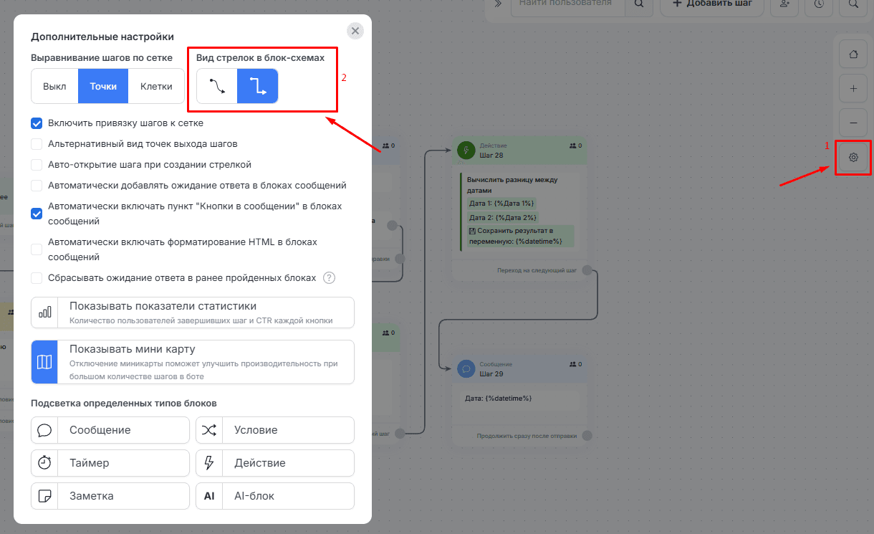The width and height of the screenshot is (874, 534).
Task: Select curved arrow style for flowcharts
Action: (217, 87)
